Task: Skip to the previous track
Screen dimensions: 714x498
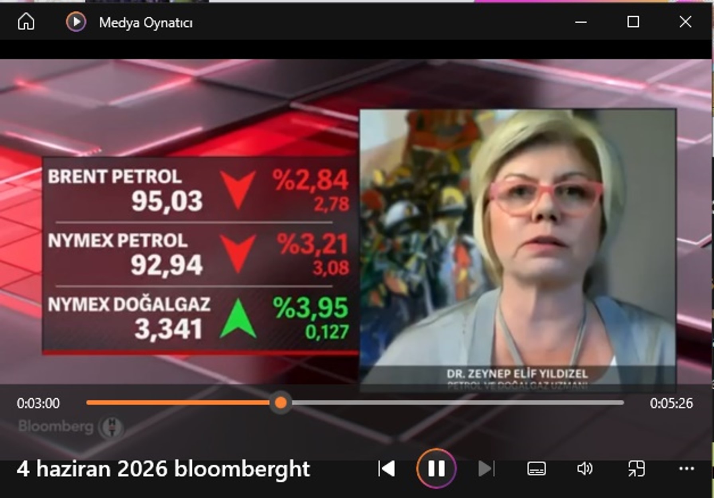Action: click(386, 469)
